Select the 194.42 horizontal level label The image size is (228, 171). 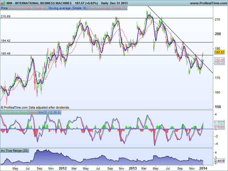5,41
